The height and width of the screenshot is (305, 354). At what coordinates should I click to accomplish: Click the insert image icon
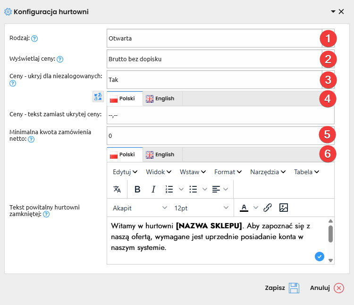pyautogui.click(x=284, y=208)
